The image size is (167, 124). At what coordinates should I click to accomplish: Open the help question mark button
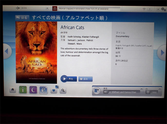[150, 9]
